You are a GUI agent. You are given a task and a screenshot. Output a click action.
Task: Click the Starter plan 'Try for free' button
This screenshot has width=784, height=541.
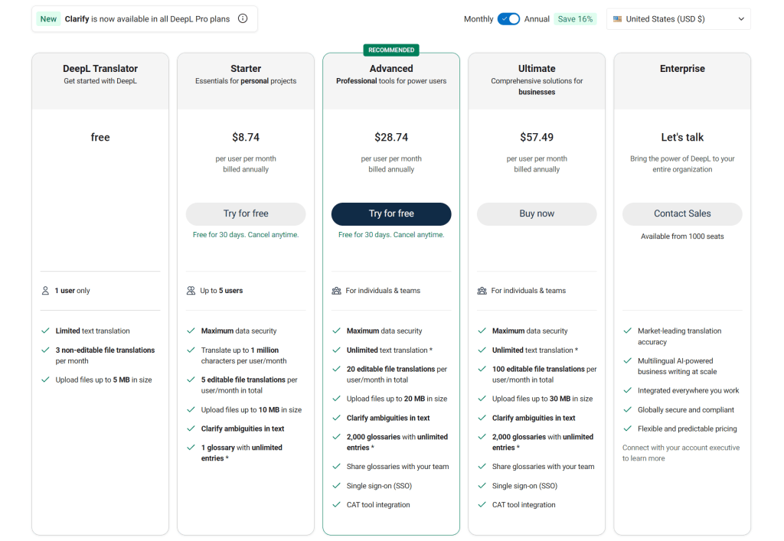pos(246,213)
